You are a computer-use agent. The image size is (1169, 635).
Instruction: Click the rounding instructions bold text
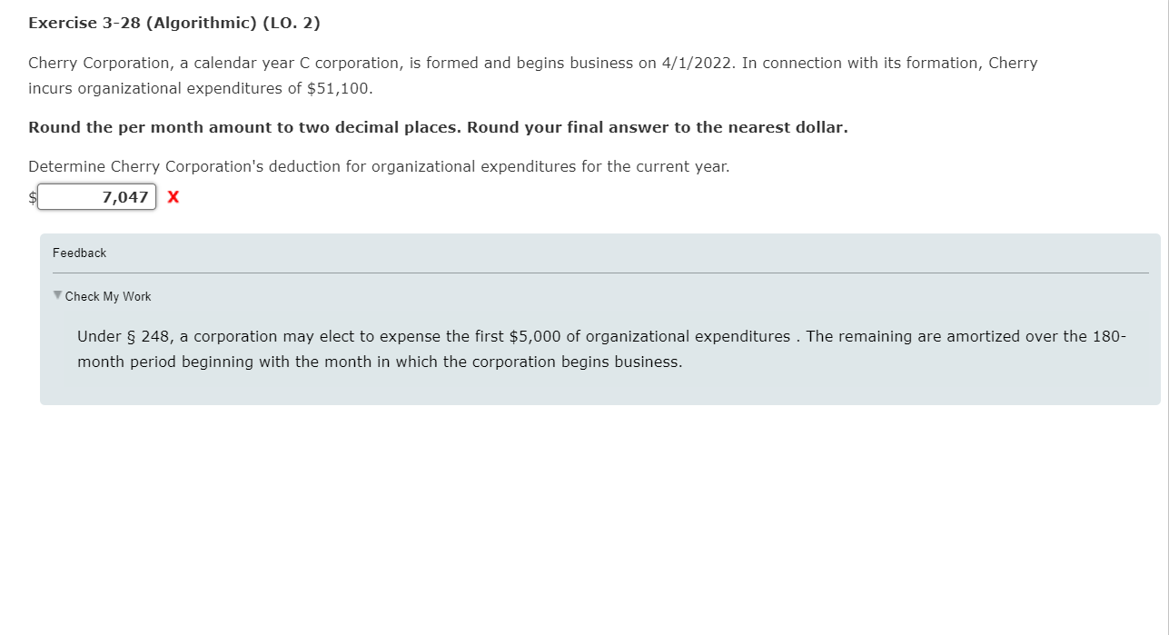coord(436,127)
